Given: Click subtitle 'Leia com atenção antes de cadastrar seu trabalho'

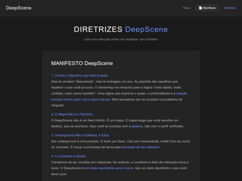Looking at the screenshot, I should coord(121,39).
